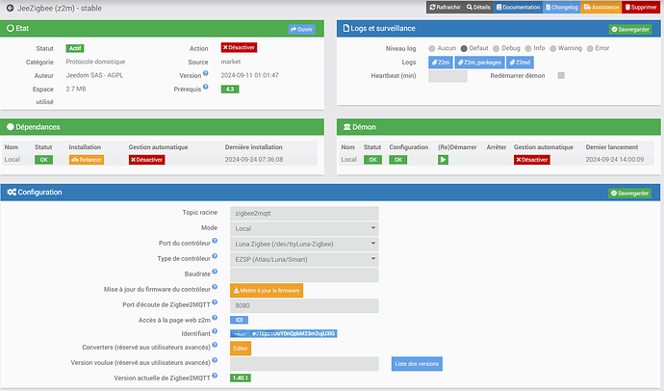
Task: Select the Aucun log level
Action: pos(431,49)
